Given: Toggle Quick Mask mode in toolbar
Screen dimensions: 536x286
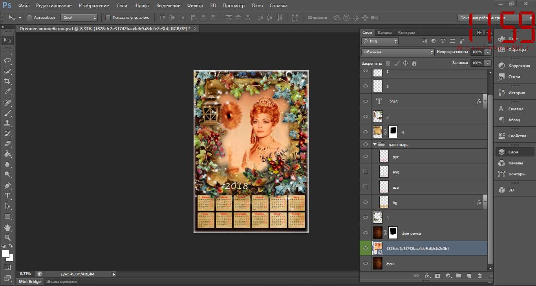Looking at the screenshot, I should point(7,267).
